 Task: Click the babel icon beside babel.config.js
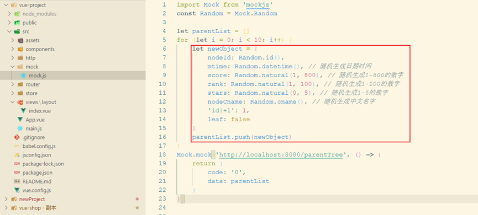[x=17, y=146]
